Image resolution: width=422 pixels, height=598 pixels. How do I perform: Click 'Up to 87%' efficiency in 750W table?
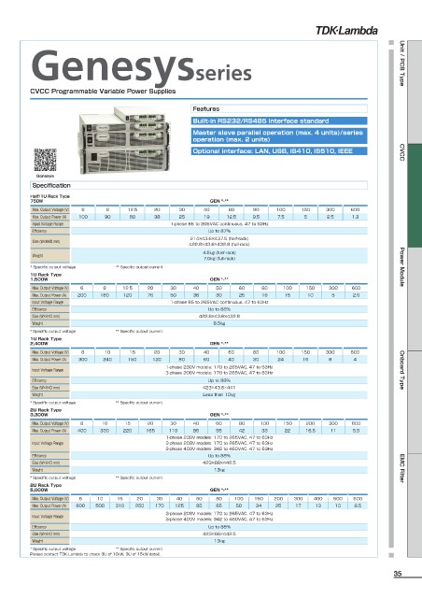(x=219, y=231)
